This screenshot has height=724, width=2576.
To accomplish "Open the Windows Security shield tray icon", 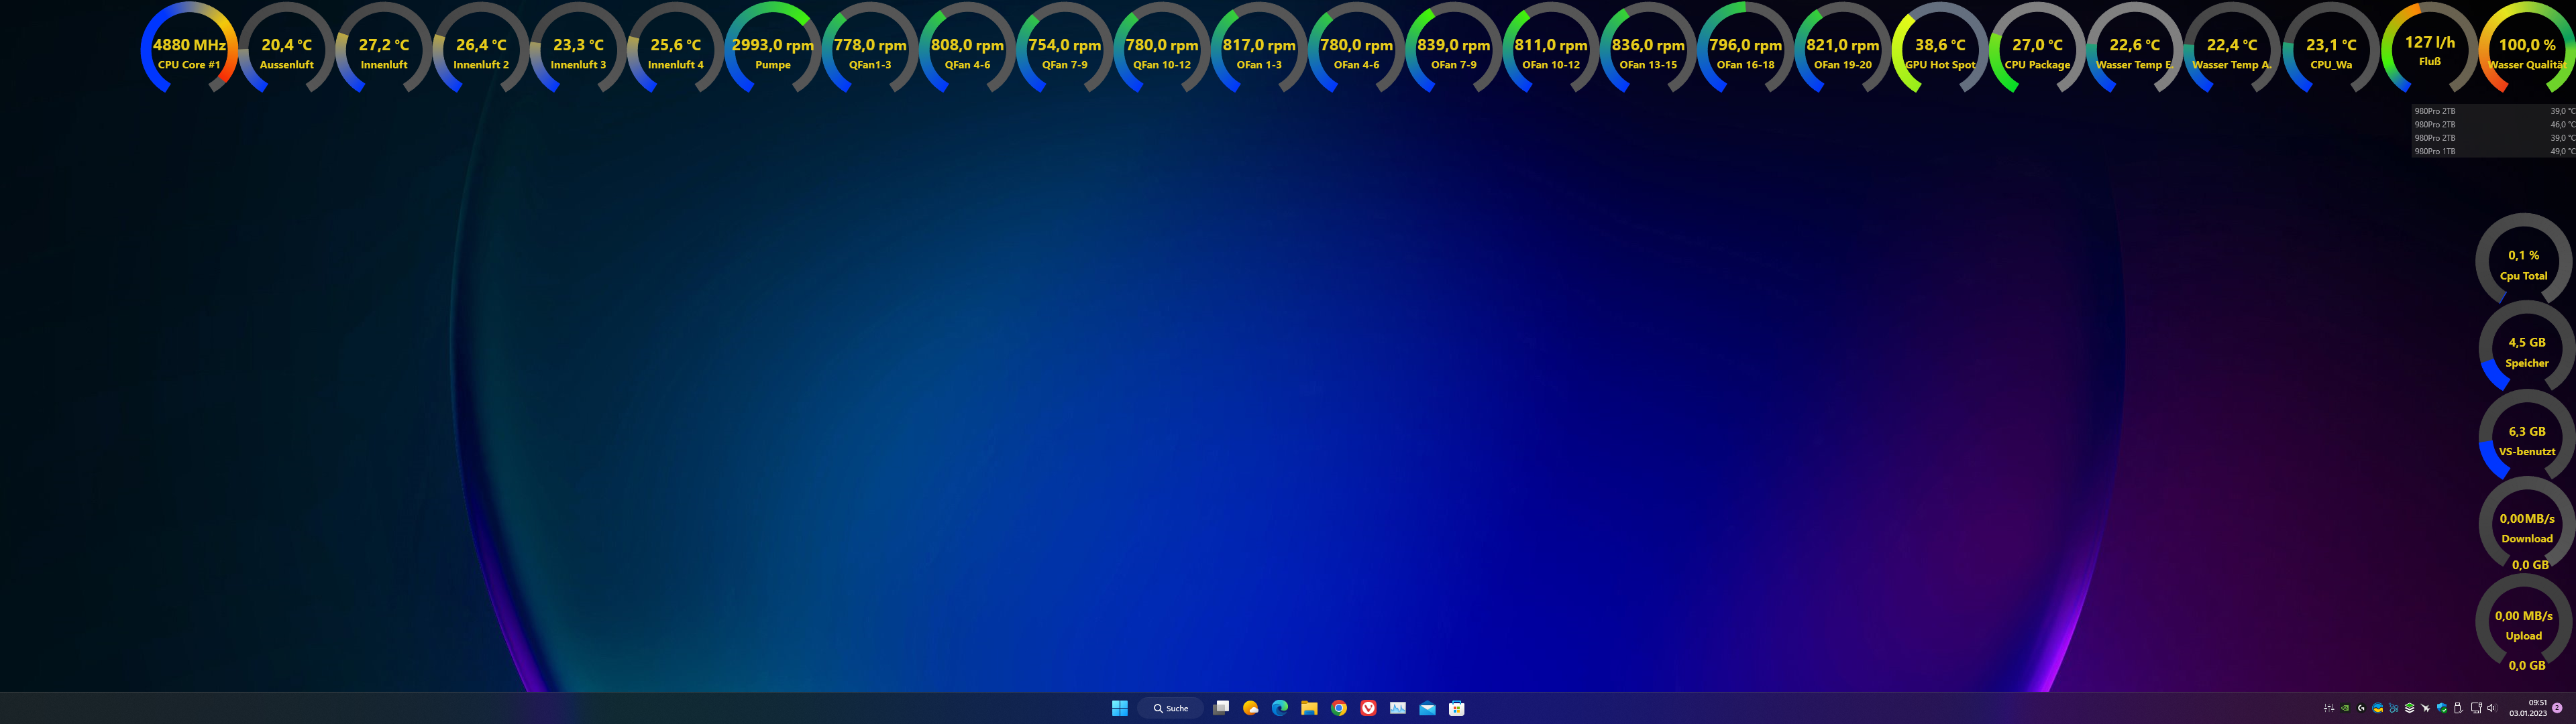I will point(2442,708).
